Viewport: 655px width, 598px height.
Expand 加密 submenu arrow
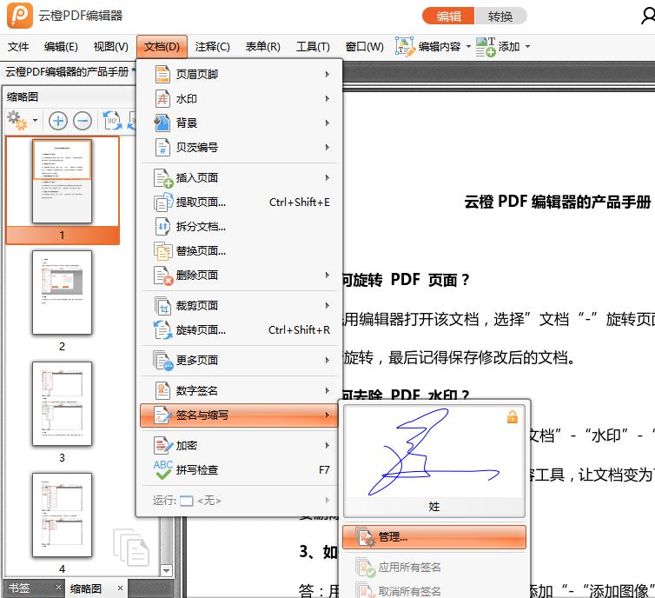tap(327, 446)
